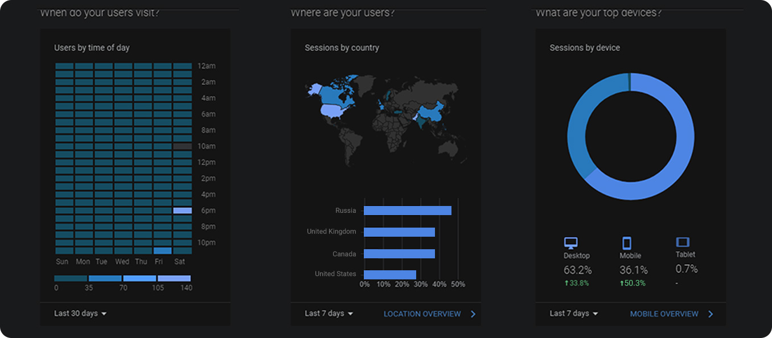Click the arrow next to Mobile Overview

pyautogui.click(x=711, y=314)
